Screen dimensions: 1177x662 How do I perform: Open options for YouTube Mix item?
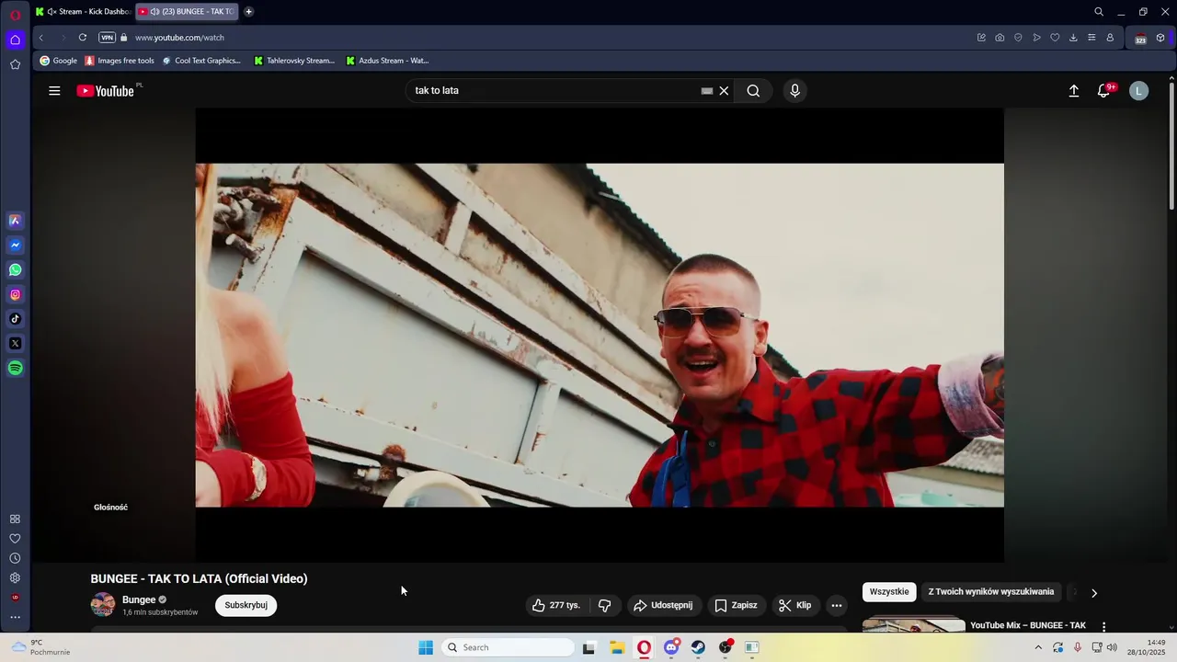[1104, 626]
